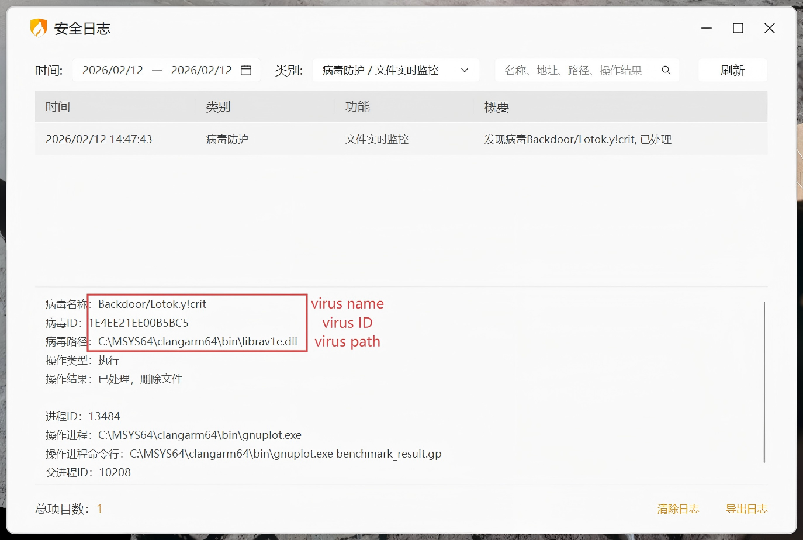Image resolution: width=803 pixels, height=540 pixels.
Task: Click the start date field in 时间 range
Action: click(113, 70)
